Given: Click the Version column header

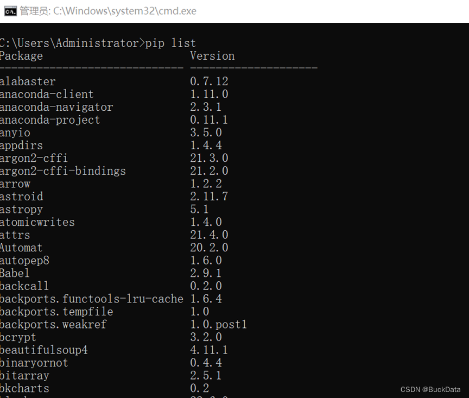Looking at the screenshot, I should click(212, 56).
